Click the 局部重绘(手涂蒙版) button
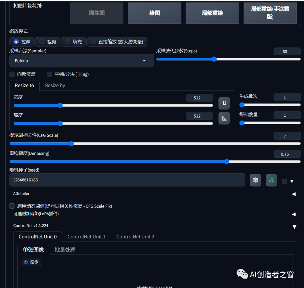The image size is (304, 288). pos(270,13)
